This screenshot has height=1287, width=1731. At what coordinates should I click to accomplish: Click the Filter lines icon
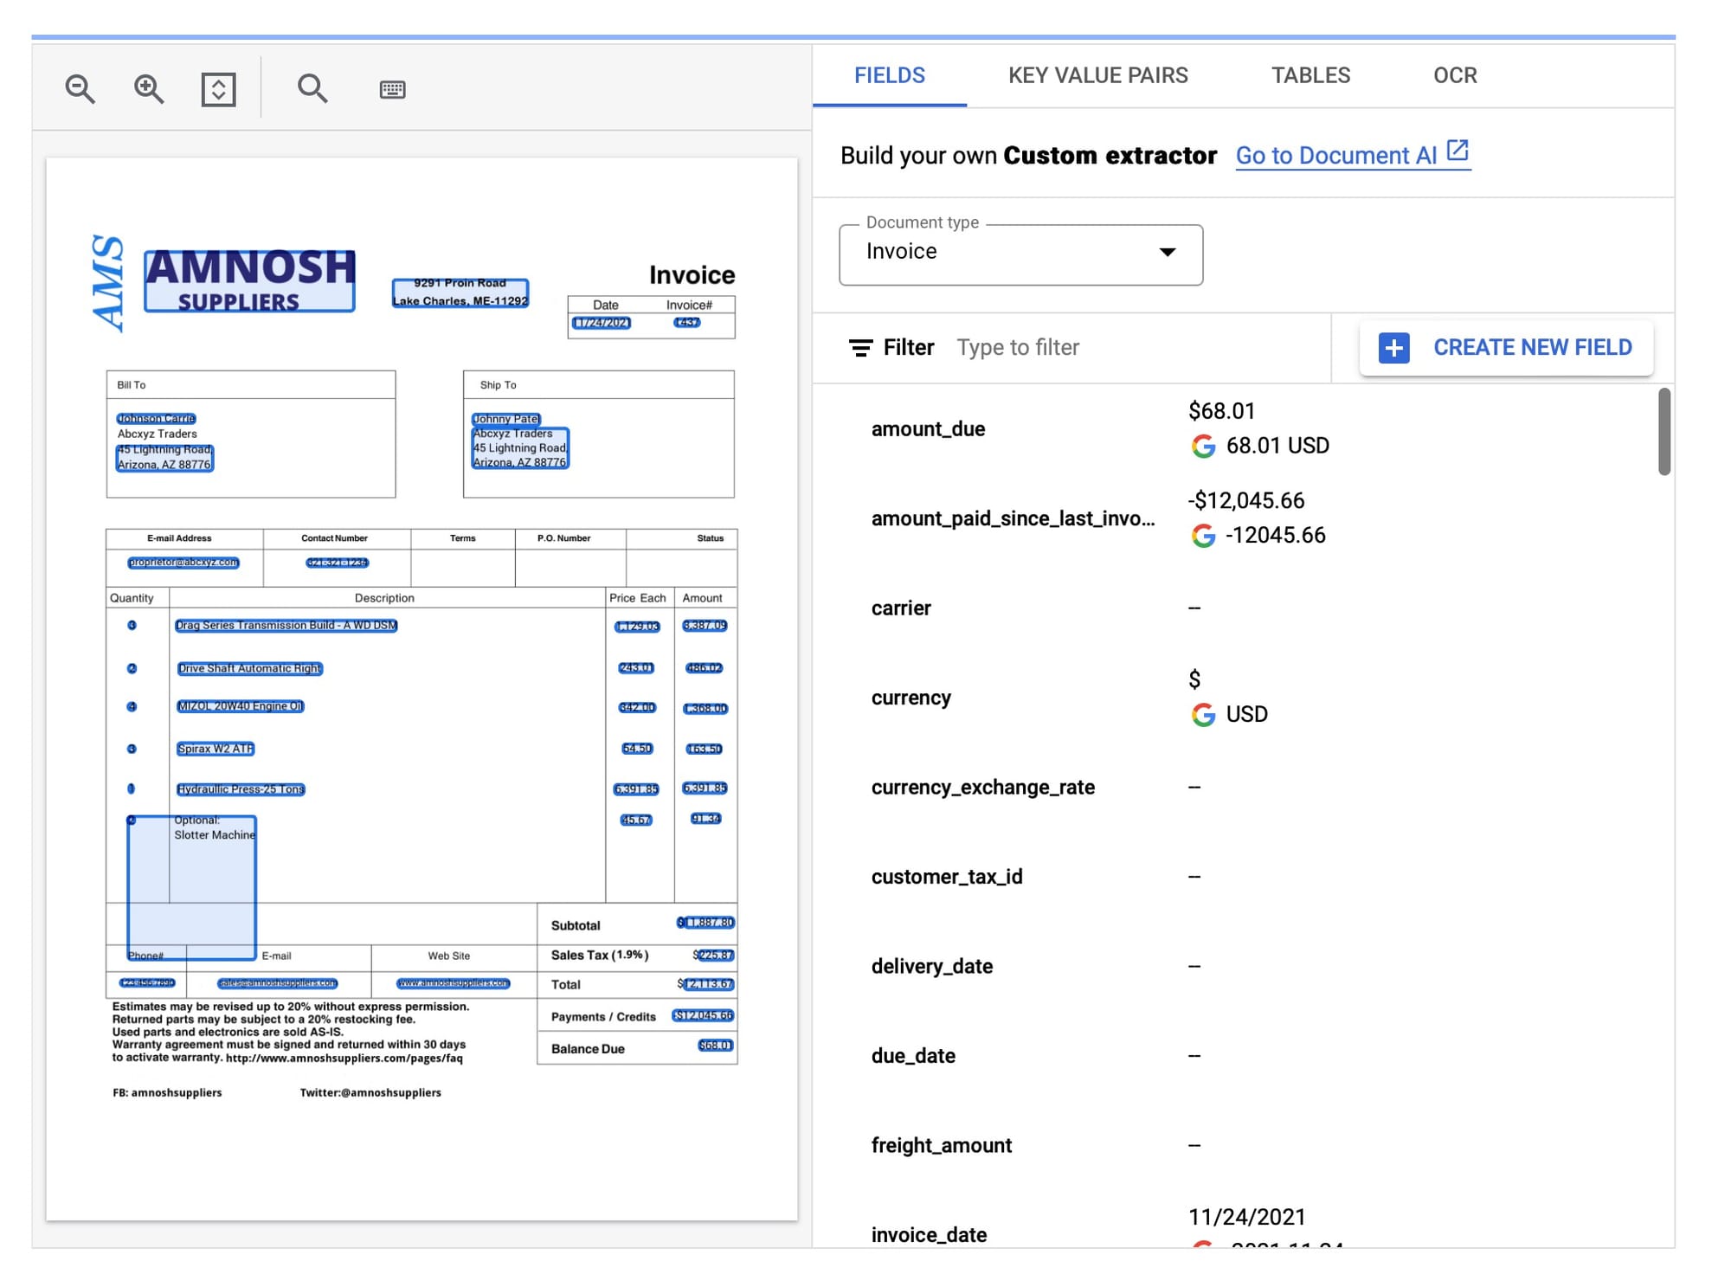(x=860, y=348)
